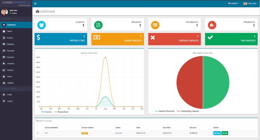Click the Unpaid Invoices money icon
This screenshot has height=140, width=260.
97,37
